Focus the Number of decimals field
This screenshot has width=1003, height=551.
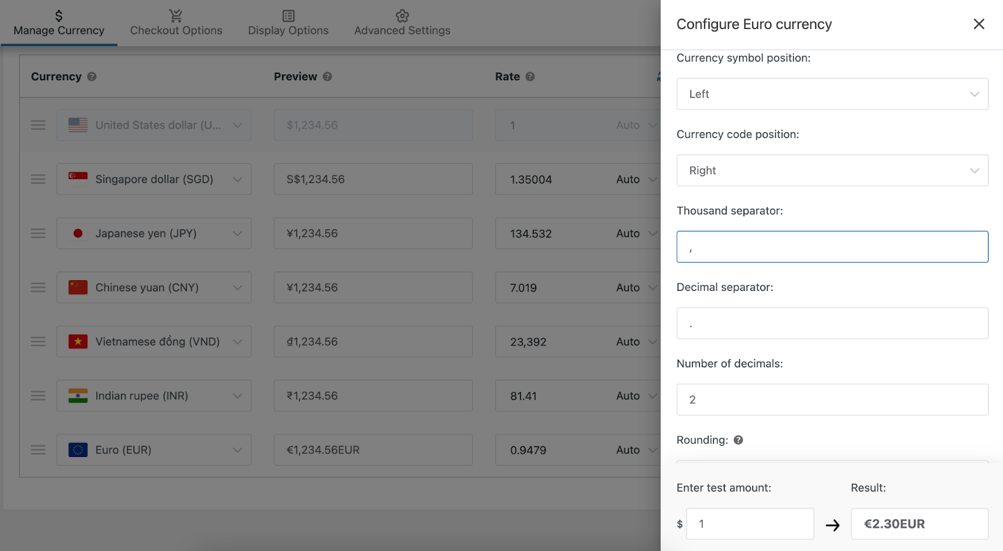pos(832,400)
